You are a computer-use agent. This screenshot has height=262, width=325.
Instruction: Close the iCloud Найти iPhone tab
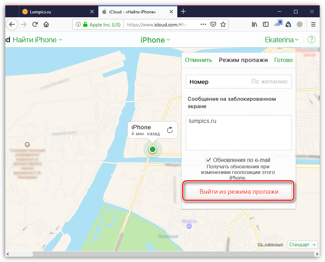171,12
